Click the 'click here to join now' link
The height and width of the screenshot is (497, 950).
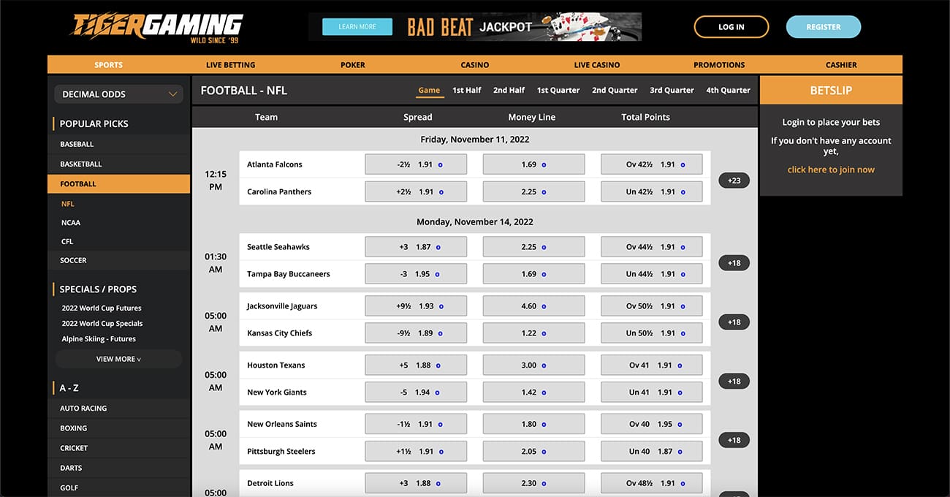tap(831, 170)
